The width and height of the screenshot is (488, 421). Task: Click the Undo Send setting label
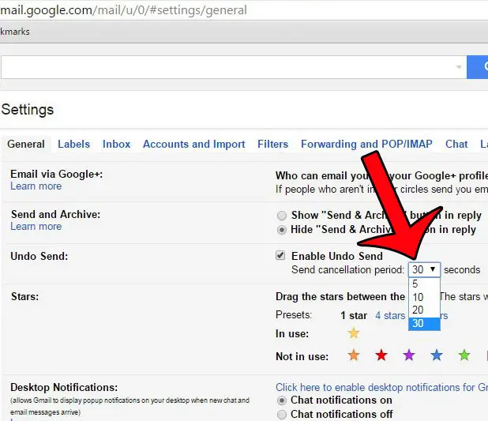[x=39, y=256]
